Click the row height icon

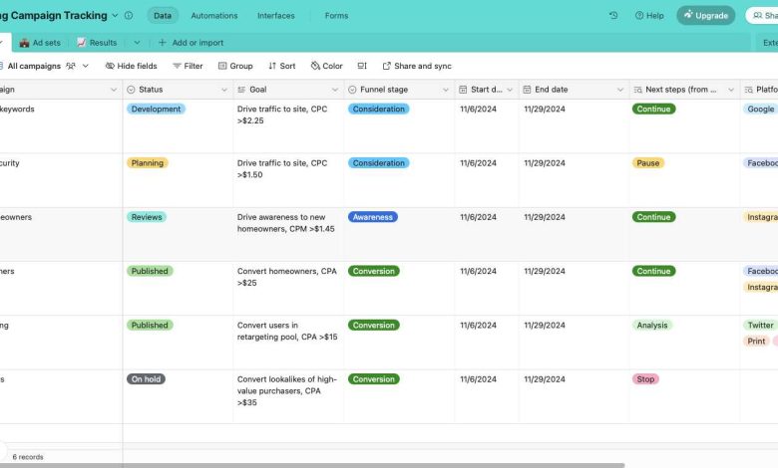[x=362, y=66]
